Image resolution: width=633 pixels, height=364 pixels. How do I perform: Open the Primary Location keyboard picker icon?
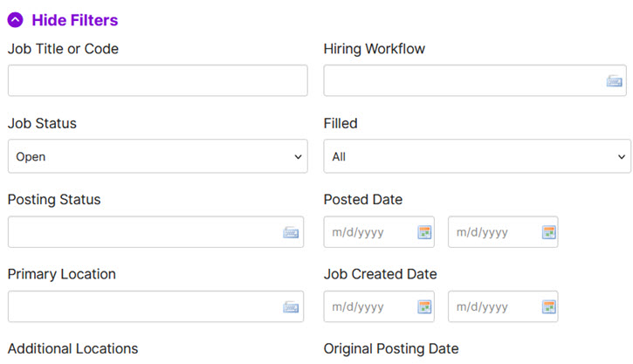pos(291,307)
